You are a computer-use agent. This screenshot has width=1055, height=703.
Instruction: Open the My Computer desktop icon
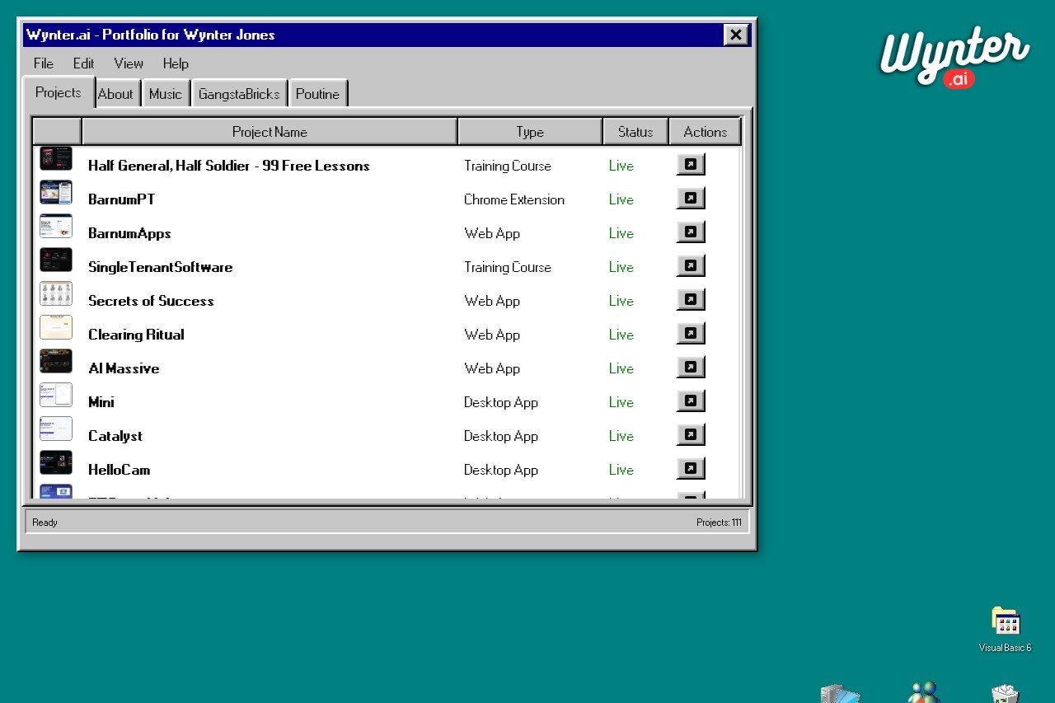[x=840, y=694]
